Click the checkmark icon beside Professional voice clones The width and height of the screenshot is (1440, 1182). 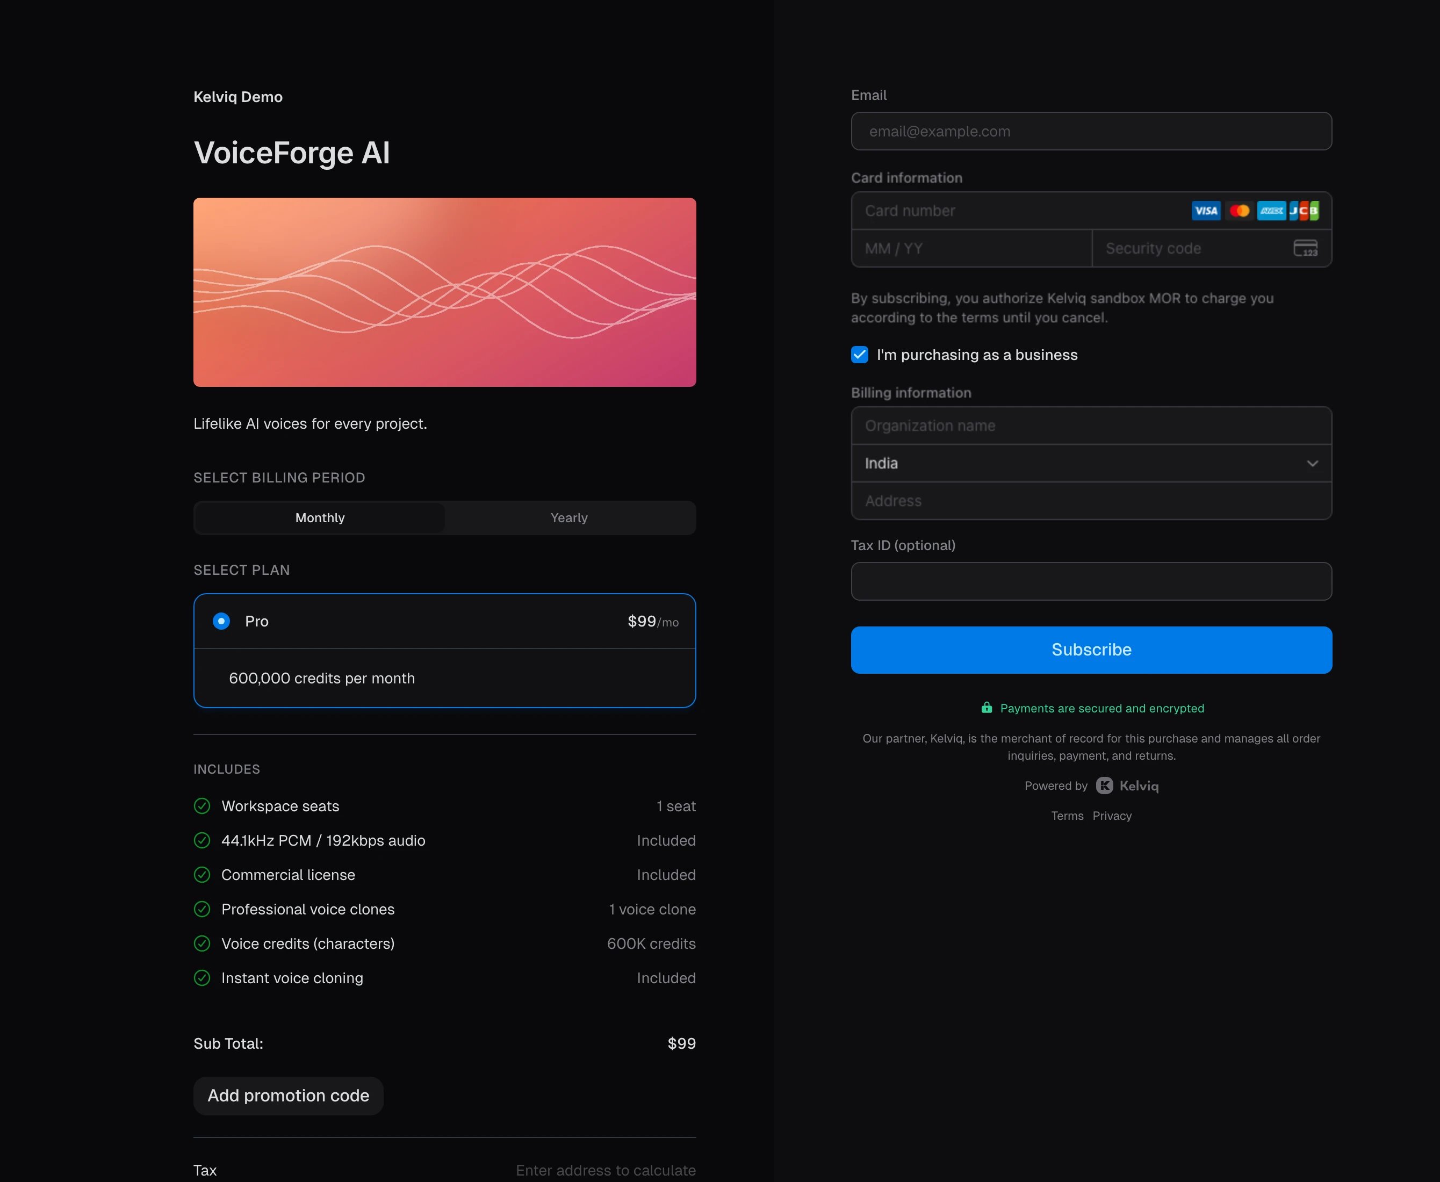point(202,909)
